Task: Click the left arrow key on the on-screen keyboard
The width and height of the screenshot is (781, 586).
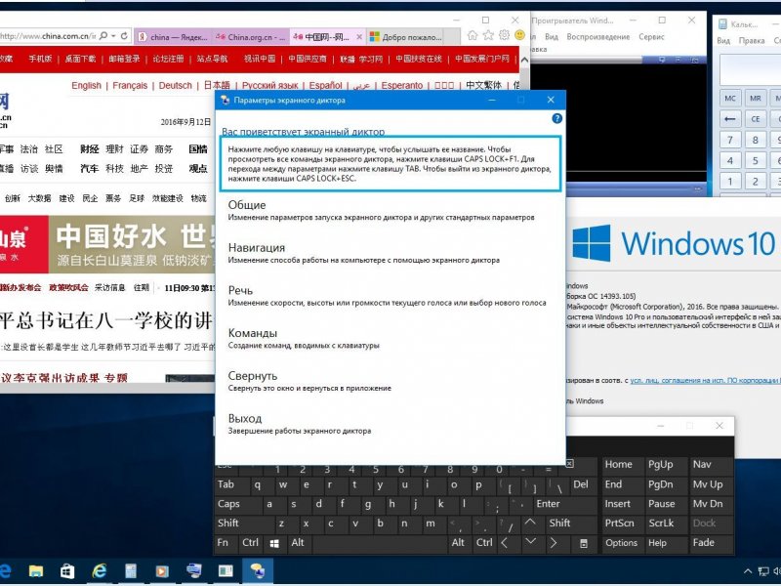Action: (x=504, y=543)
